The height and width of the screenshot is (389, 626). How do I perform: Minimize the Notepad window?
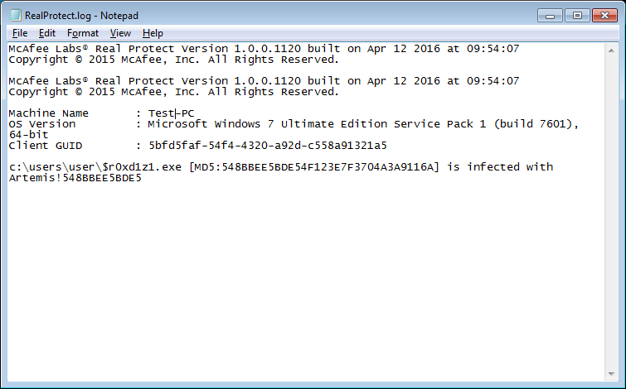pos(550,16)
